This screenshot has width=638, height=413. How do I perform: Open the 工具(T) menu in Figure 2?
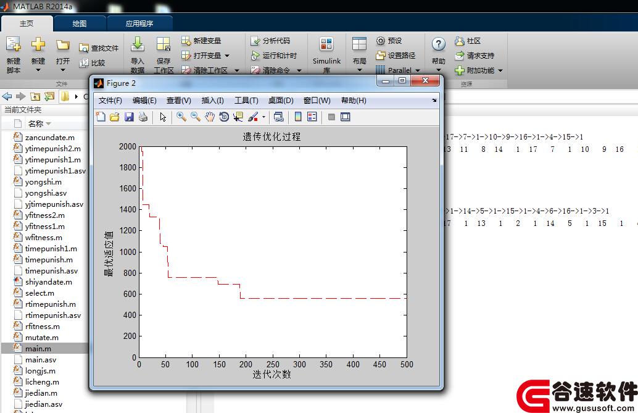(246, 100)
